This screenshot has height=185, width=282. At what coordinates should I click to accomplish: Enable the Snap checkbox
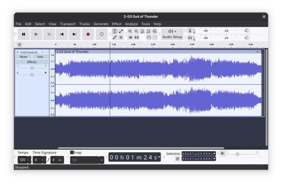click(x=72, y=153)
